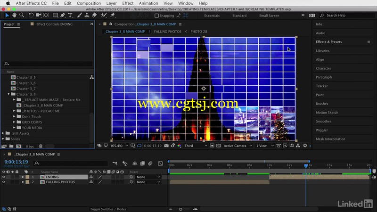This screenshot has height=212, width=377.
Task: Select the Clone Stamp tool
Action: [x=87, y=16]
